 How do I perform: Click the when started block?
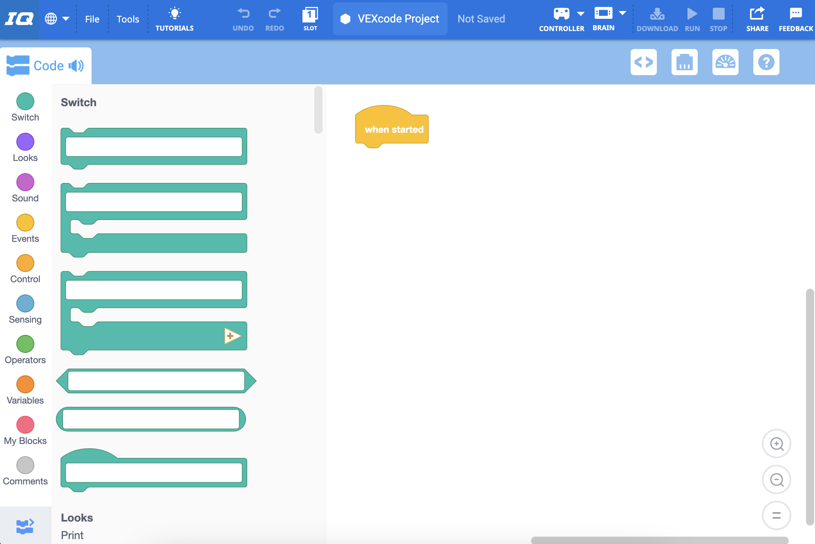point(393,129)
